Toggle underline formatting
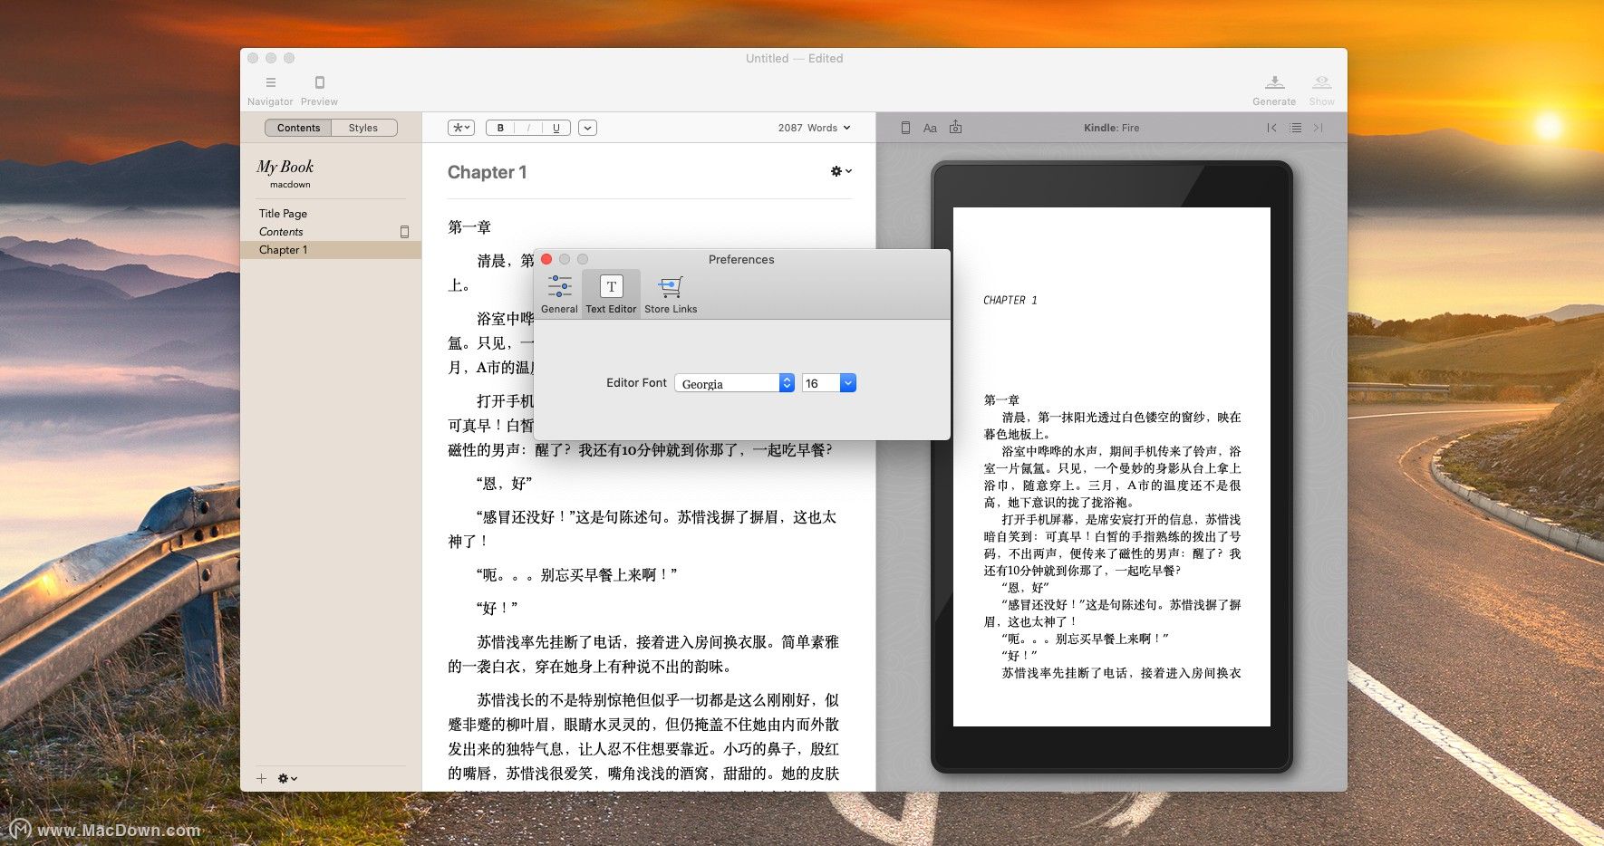The image size is (1604, 846). pyautogui.click(x=556, y=127)
